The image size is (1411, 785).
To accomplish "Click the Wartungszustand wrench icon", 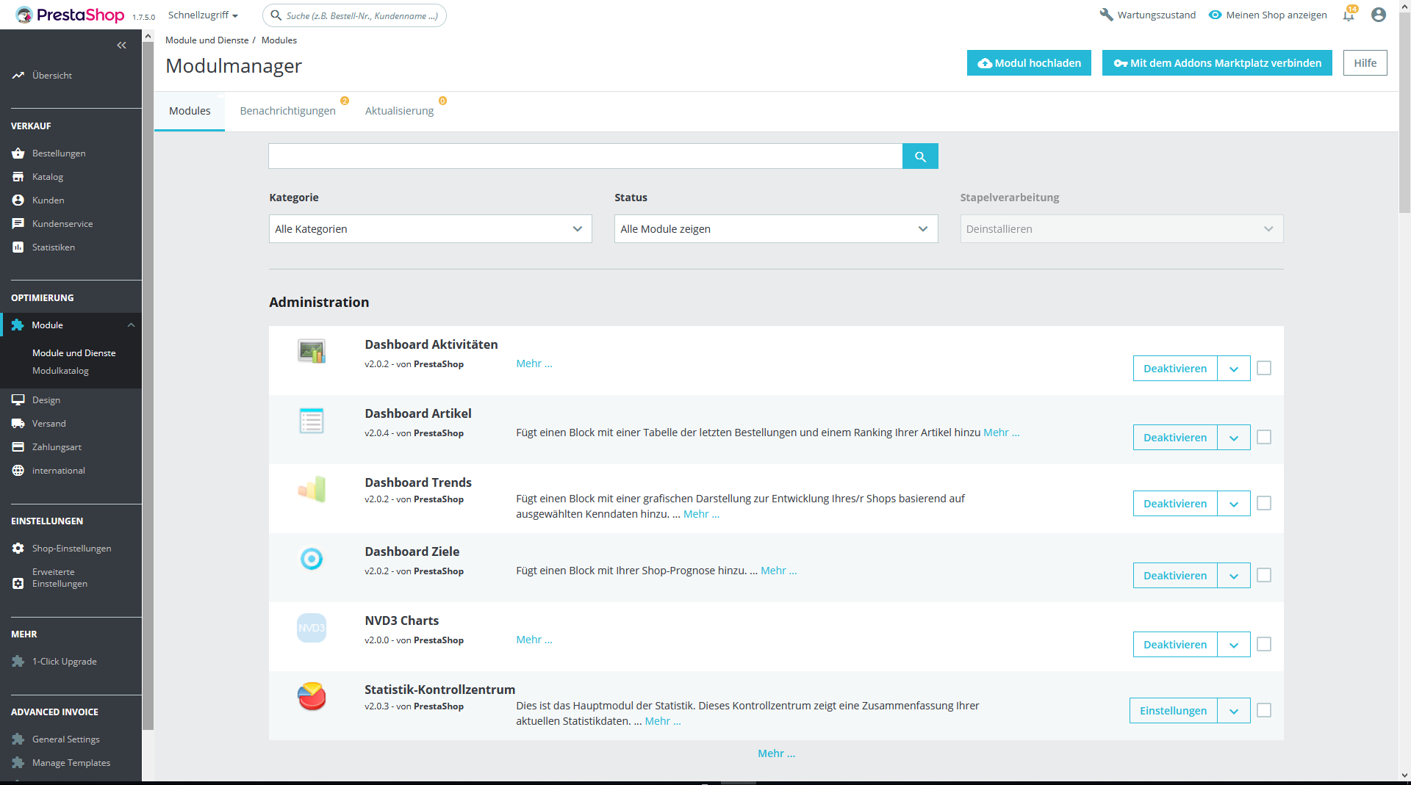I will [1107, 15].
